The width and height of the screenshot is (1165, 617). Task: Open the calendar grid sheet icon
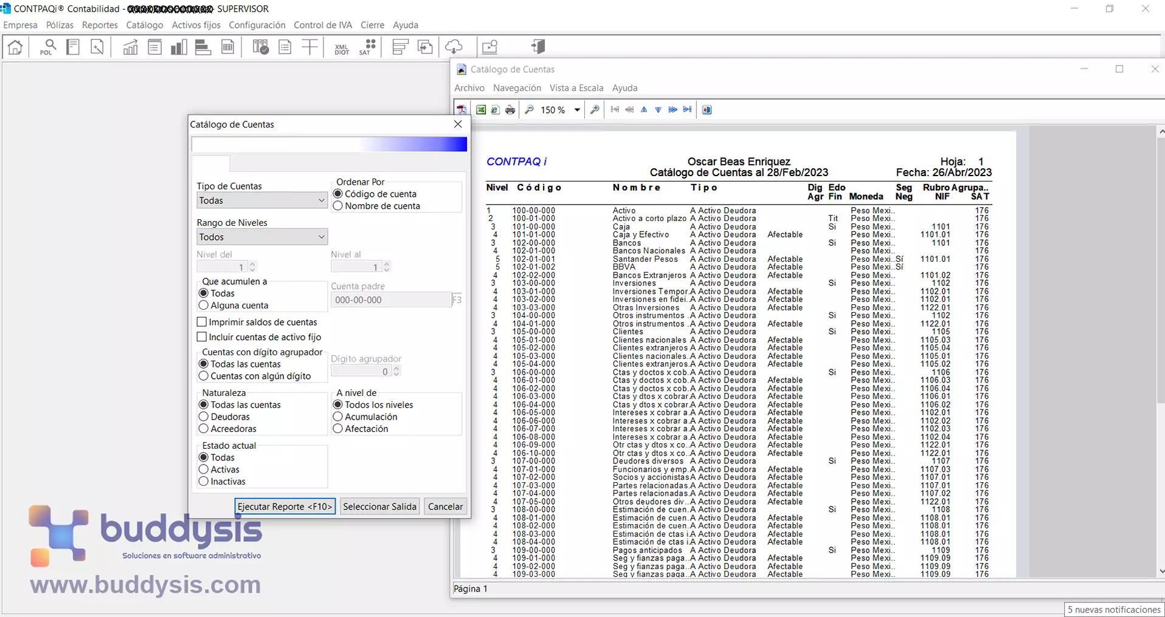pos(228,47)
